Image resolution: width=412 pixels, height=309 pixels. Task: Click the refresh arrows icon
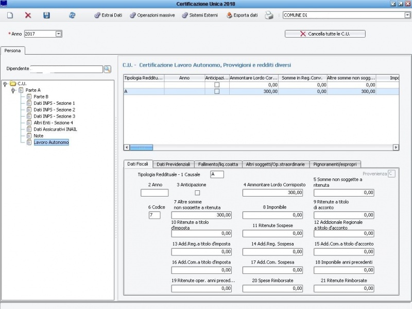72,15
